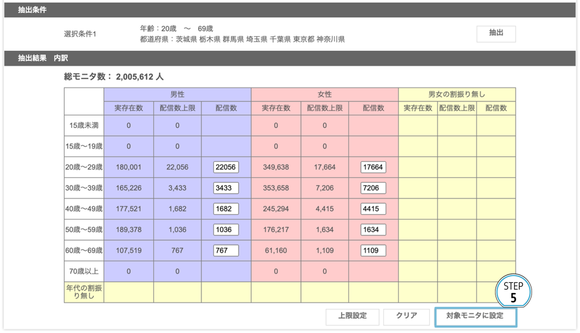Screen dimensions: 580x333
Task: Edit female 30歳〜39歳 配信数 field 7206
Action: coord(373,188)
